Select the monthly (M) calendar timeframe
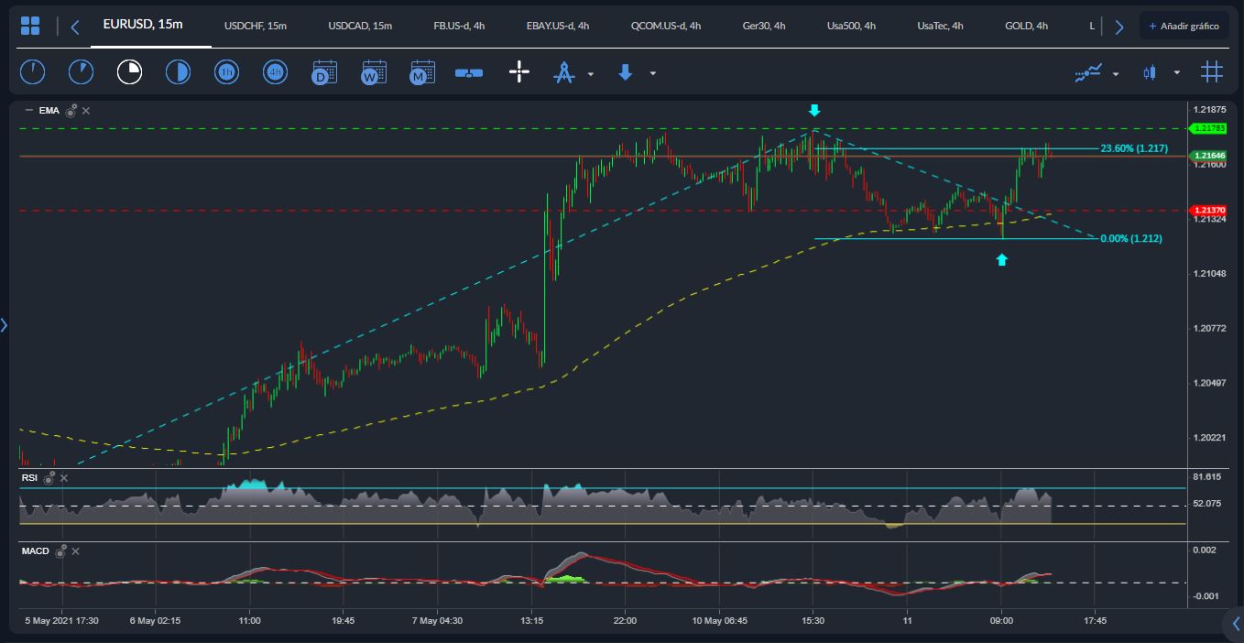Image resolution: width=1244 pixels, height=643 pixels. 421,72
